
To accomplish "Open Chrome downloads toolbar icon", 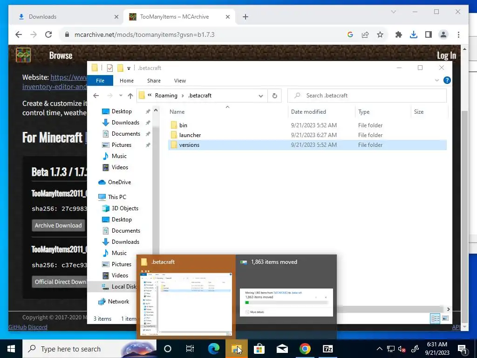I will tap(414, 34).
